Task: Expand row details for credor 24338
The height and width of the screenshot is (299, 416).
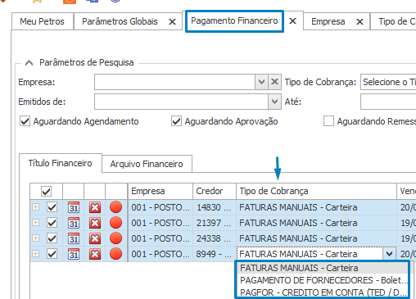Action: coord(35,238)
